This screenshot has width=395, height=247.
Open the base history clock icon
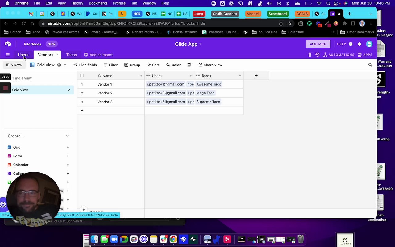point(317,55)
